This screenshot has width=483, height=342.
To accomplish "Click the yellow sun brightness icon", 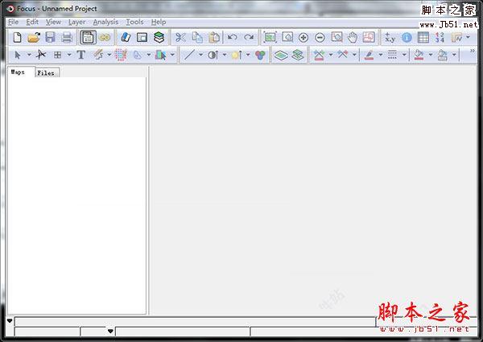I will click(237, 55).
